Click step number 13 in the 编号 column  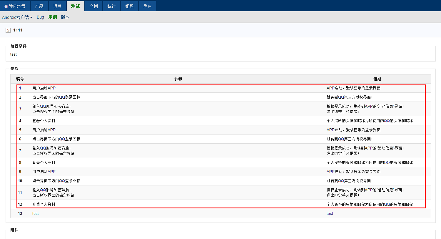click(x=20, y=213)
